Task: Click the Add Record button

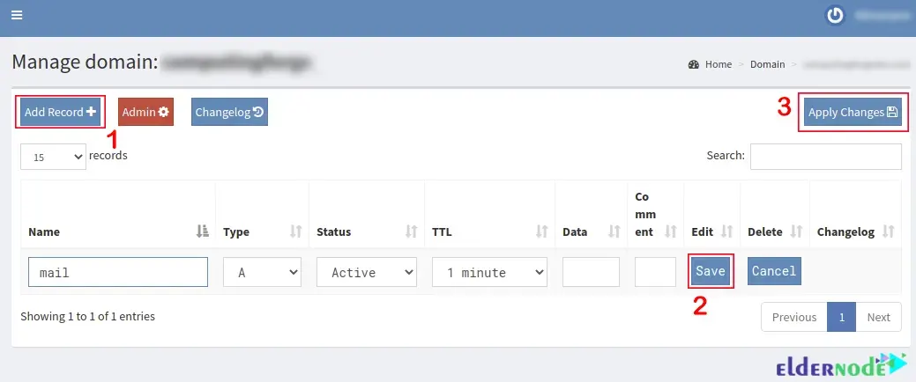Action: click(x=60, y=112)
